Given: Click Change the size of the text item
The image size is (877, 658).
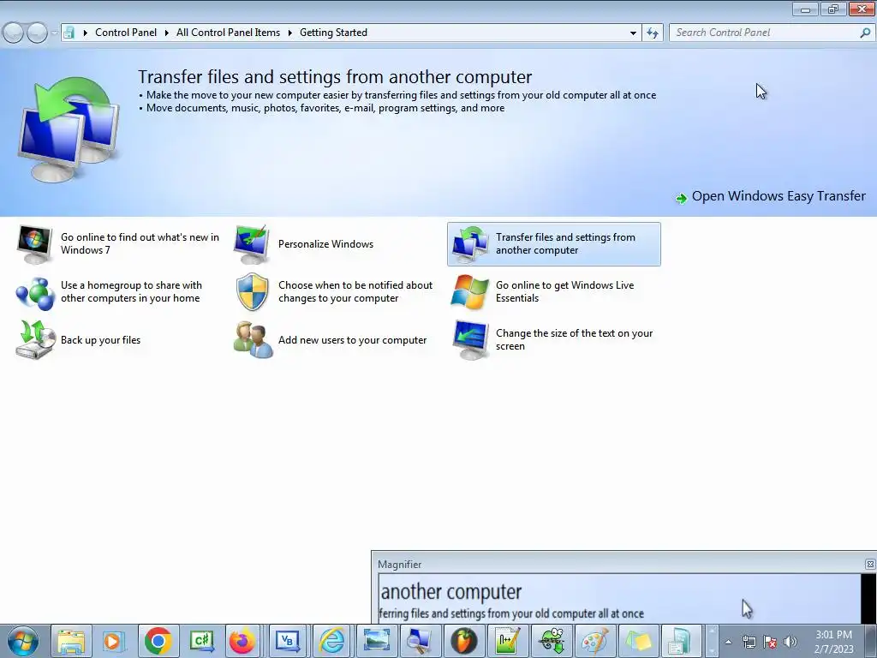Looking at the screenshot, I should [x=552, y=340].
